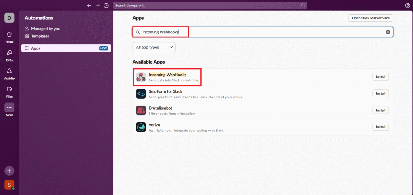
Task: Click 'Send data into Slack in real-time.' text
Action: click(x=174, y=80)
